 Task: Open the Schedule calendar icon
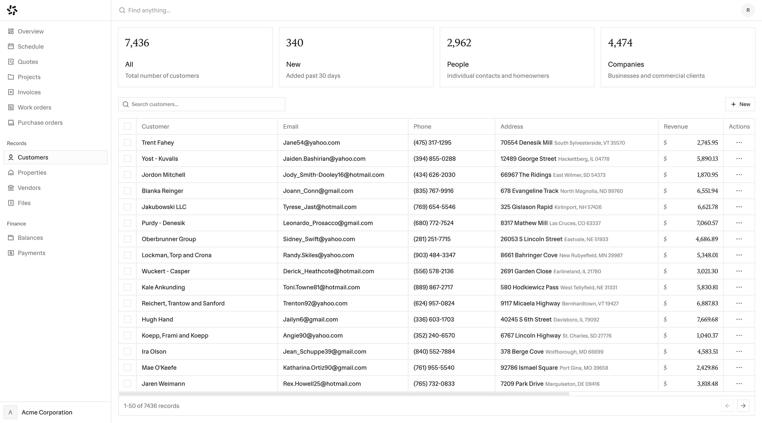coord(11,46)
